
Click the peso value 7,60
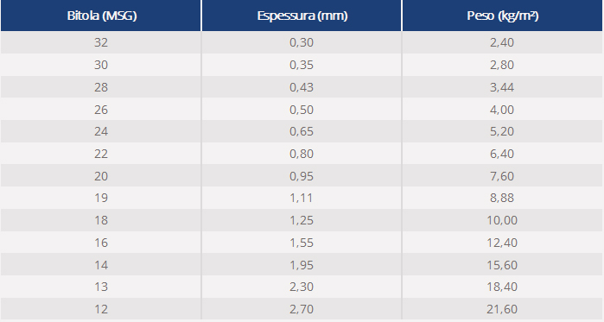[502, 176]
